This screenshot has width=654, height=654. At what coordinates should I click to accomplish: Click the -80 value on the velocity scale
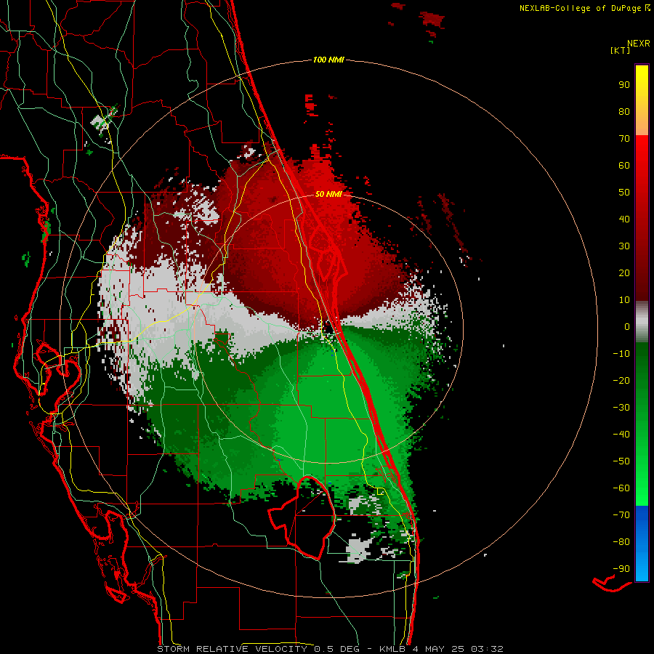pyautogui.click(x=621, y=542)
